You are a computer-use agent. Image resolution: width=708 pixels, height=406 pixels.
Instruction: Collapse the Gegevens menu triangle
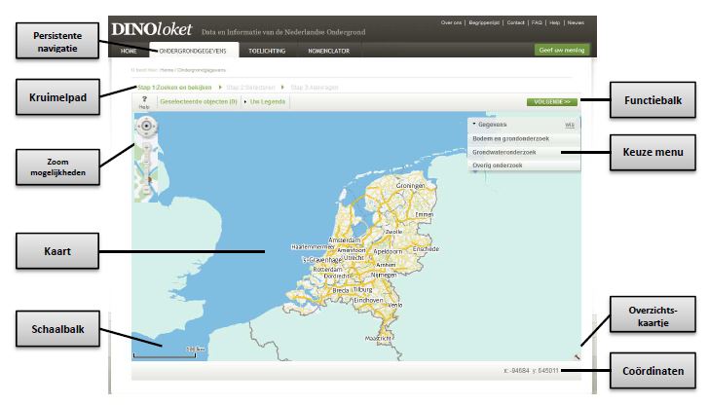coord(473,125)
